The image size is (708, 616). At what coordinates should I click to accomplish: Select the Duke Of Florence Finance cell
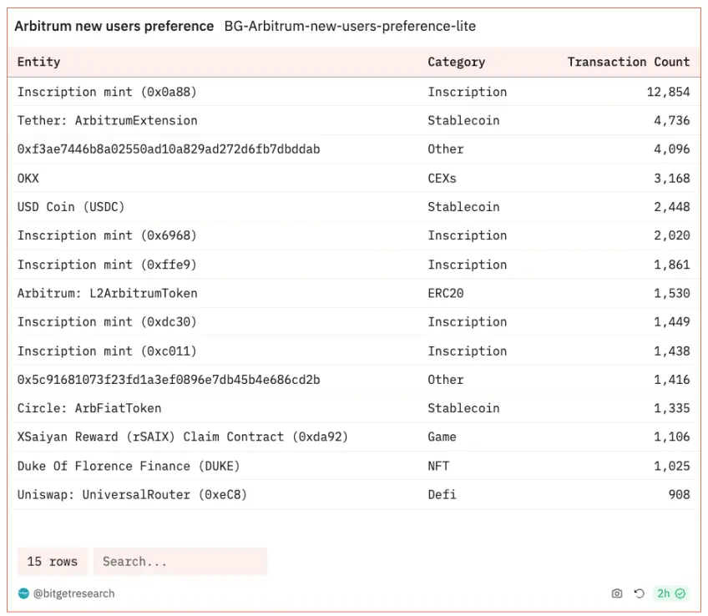point(129,466)
